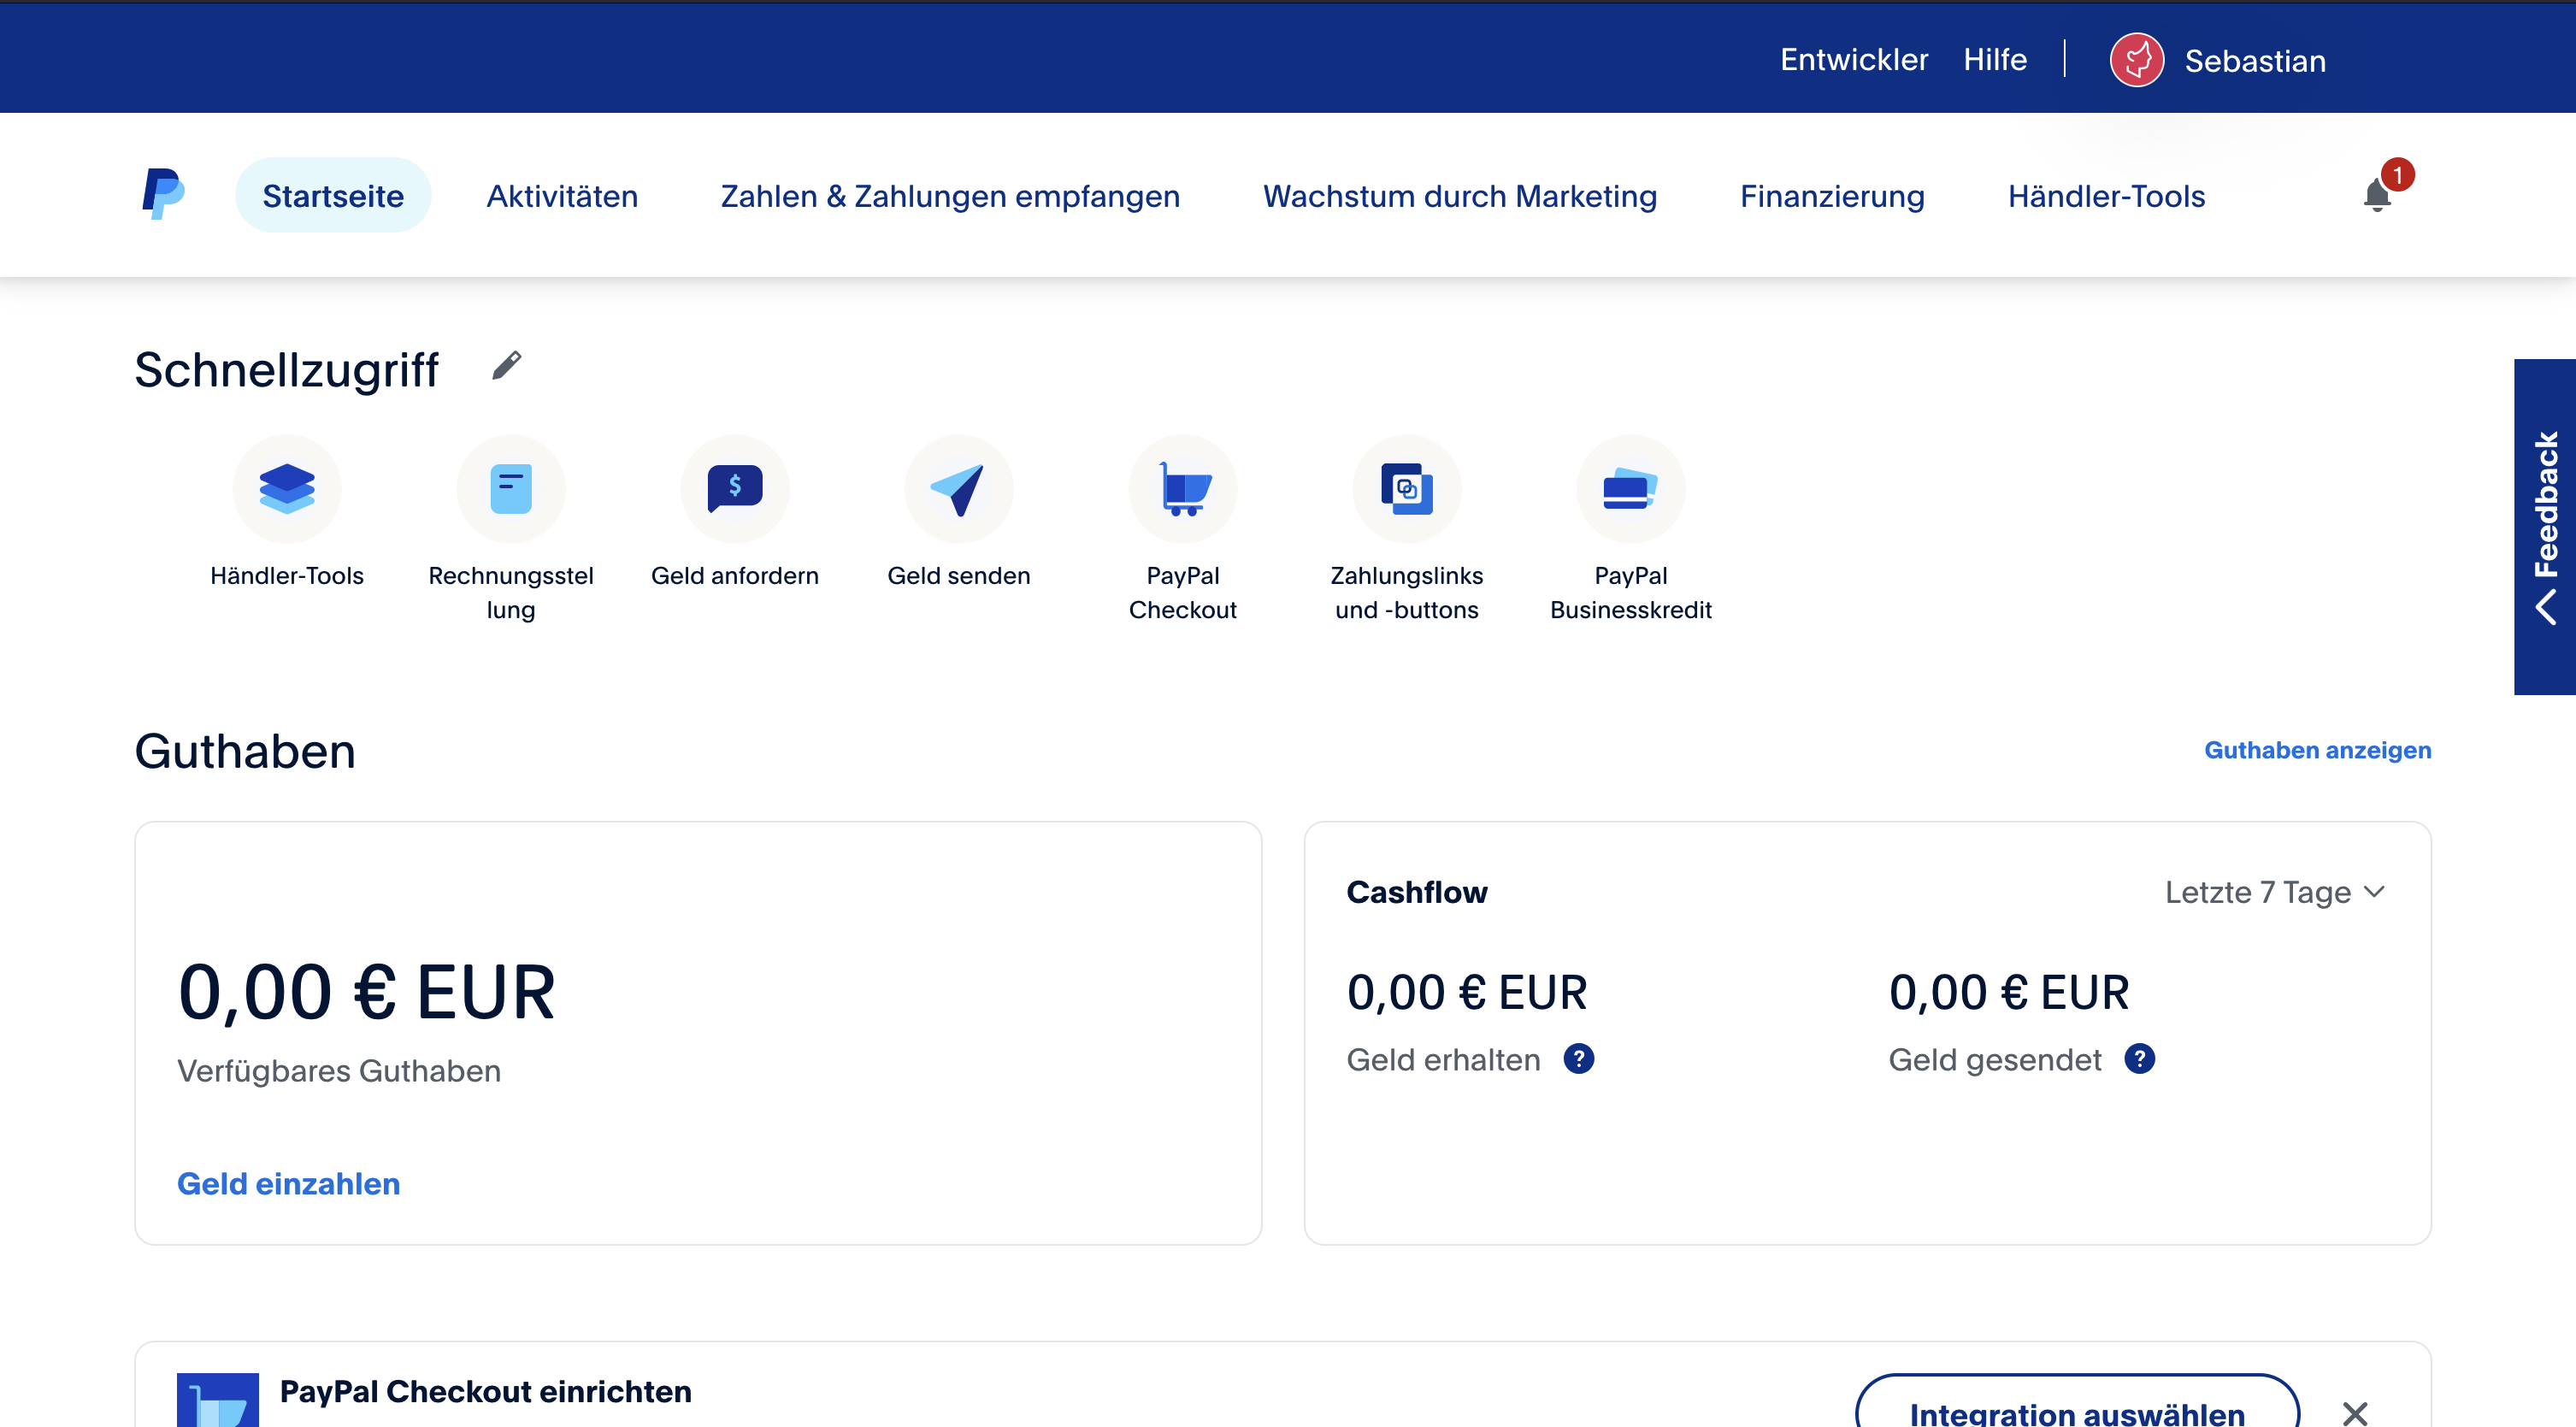2576x1427 pixels.
Task: Show help for Geld erhalten
Action: pyautogui.click(x=1579, y=1058)
